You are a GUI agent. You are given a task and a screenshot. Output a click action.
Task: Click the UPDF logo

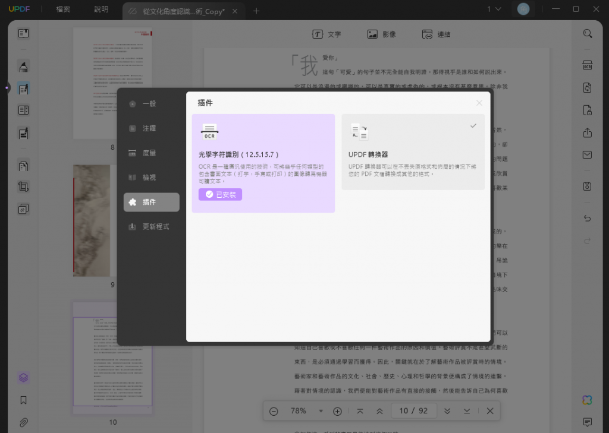pos(19,9)
